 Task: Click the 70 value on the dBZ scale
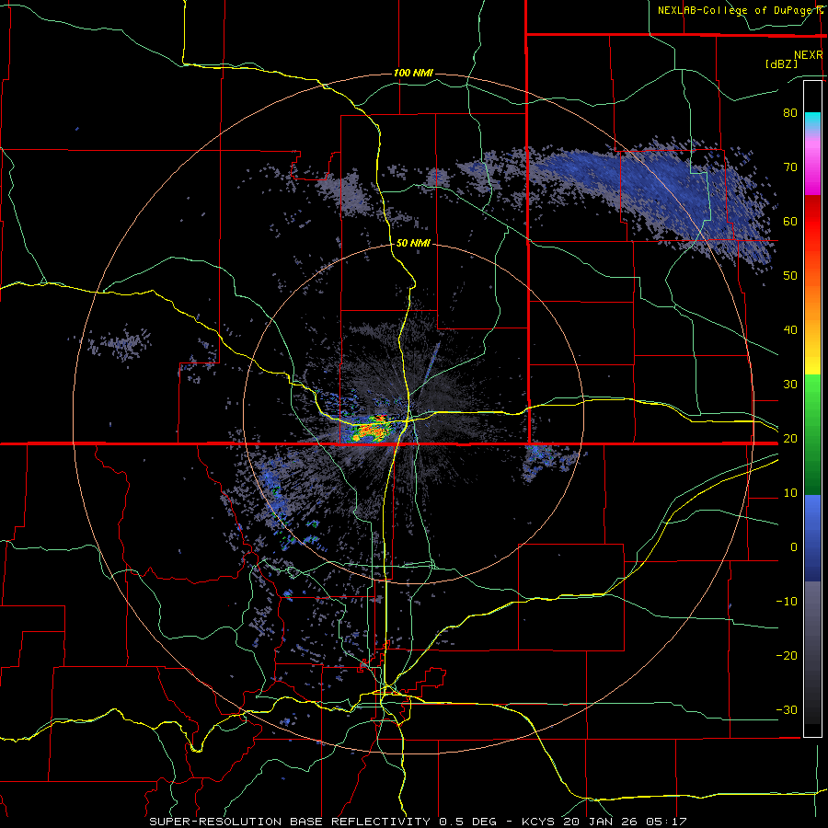(x=790, y=167)
